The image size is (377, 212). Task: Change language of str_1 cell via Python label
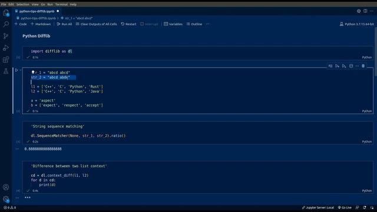click(366, 111)
